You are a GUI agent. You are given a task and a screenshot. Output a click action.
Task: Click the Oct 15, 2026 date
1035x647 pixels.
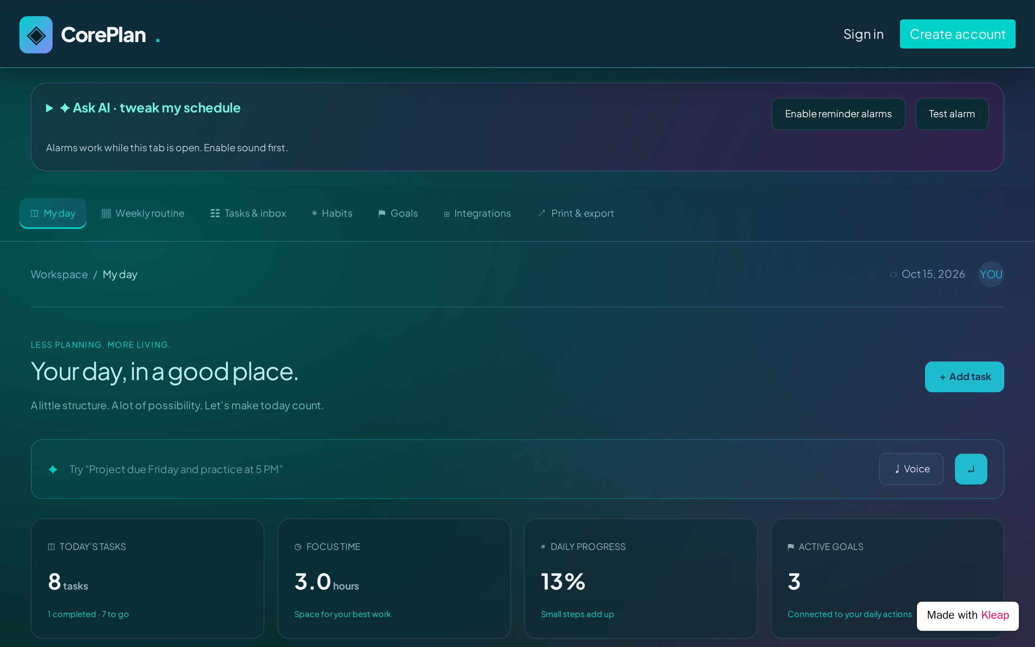point(933,274)
